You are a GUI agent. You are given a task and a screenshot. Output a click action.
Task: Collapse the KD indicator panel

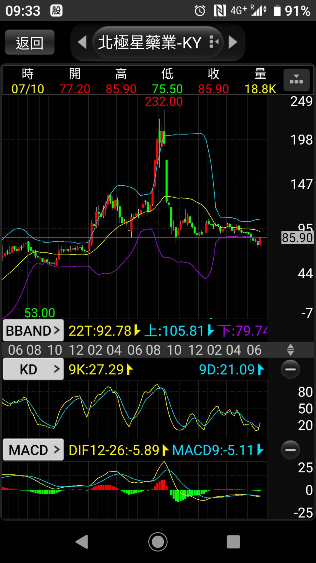(290, 369)
